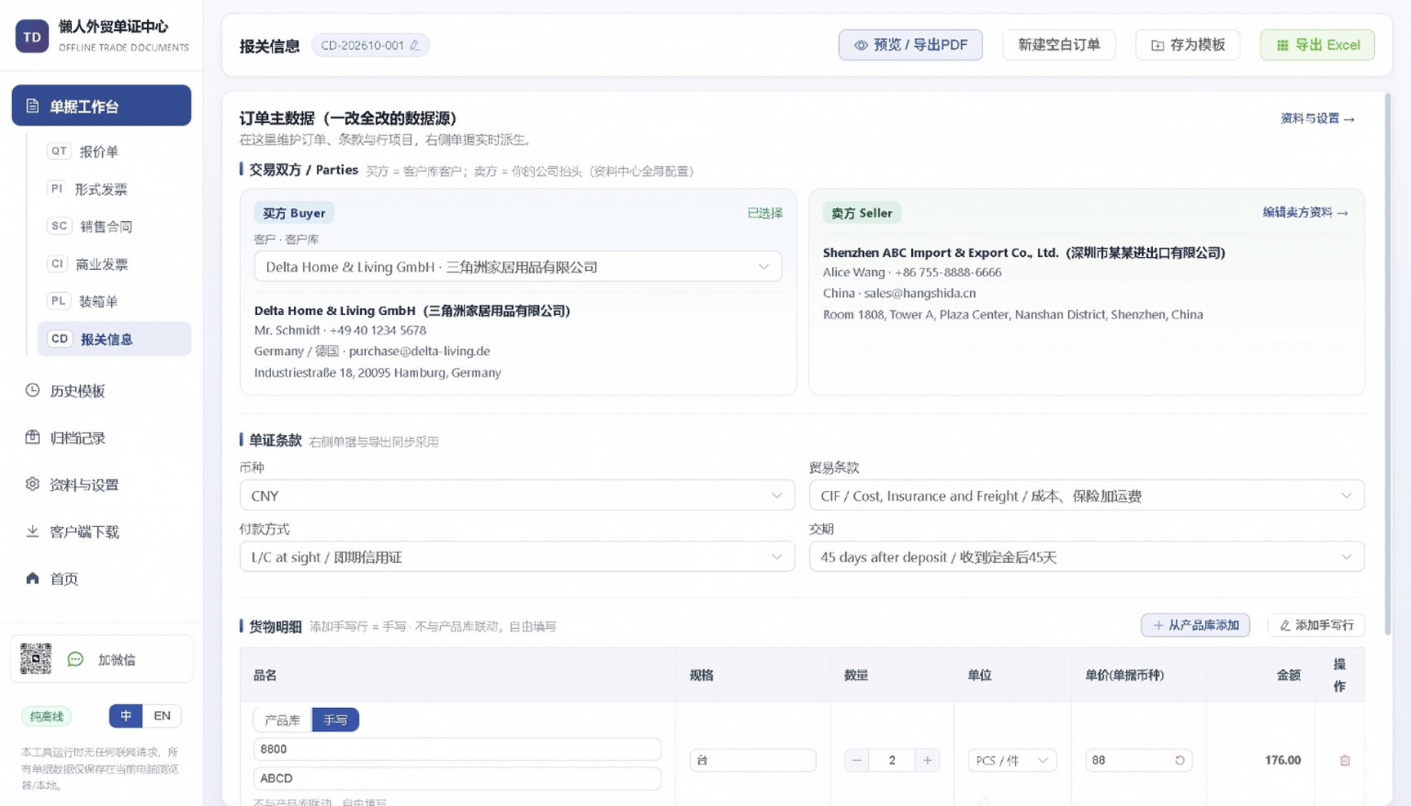Decrease quantity with minus button

(x=857, y=760)
